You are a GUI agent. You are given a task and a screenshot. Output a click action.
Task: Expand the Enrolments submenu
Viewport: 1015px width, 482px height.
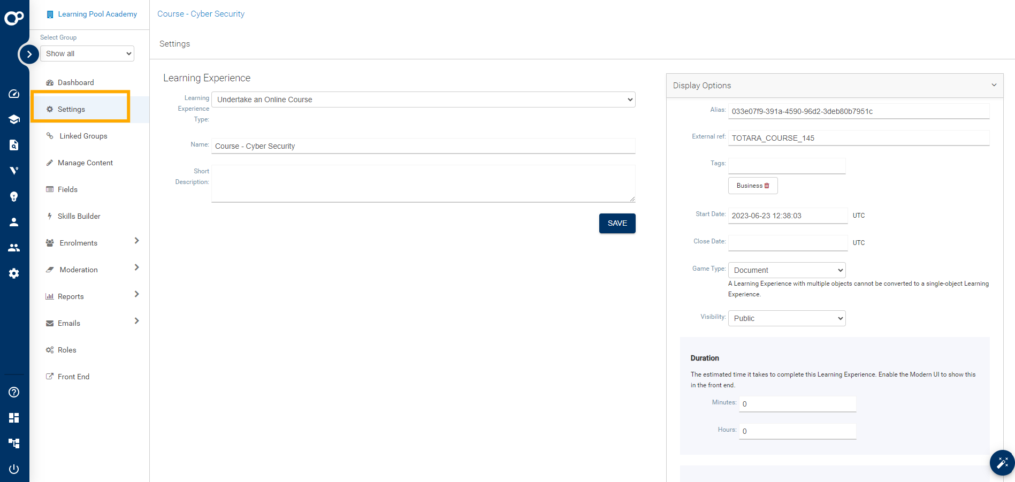(x=136, y=241)
